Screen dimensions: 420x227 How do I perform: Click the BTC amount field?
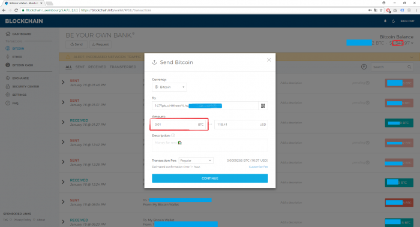[179, 125]
